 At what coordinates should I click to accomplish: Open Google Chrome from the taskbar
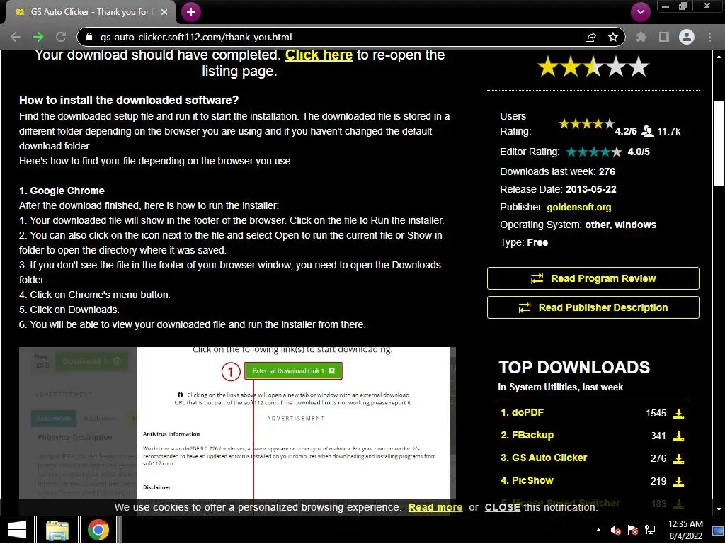[x=98, y=530]
